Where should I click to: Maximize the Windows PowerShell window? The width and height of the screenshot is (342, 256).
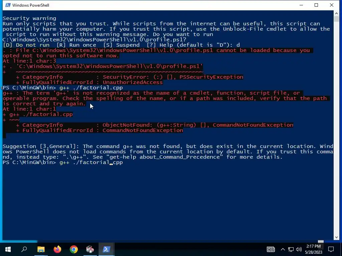click(x=316, y=5)
